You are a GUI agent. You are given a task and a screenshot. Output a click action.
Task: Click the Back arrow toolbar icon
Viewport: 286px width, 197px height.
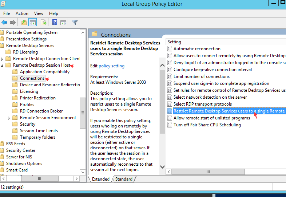(5, 23)
